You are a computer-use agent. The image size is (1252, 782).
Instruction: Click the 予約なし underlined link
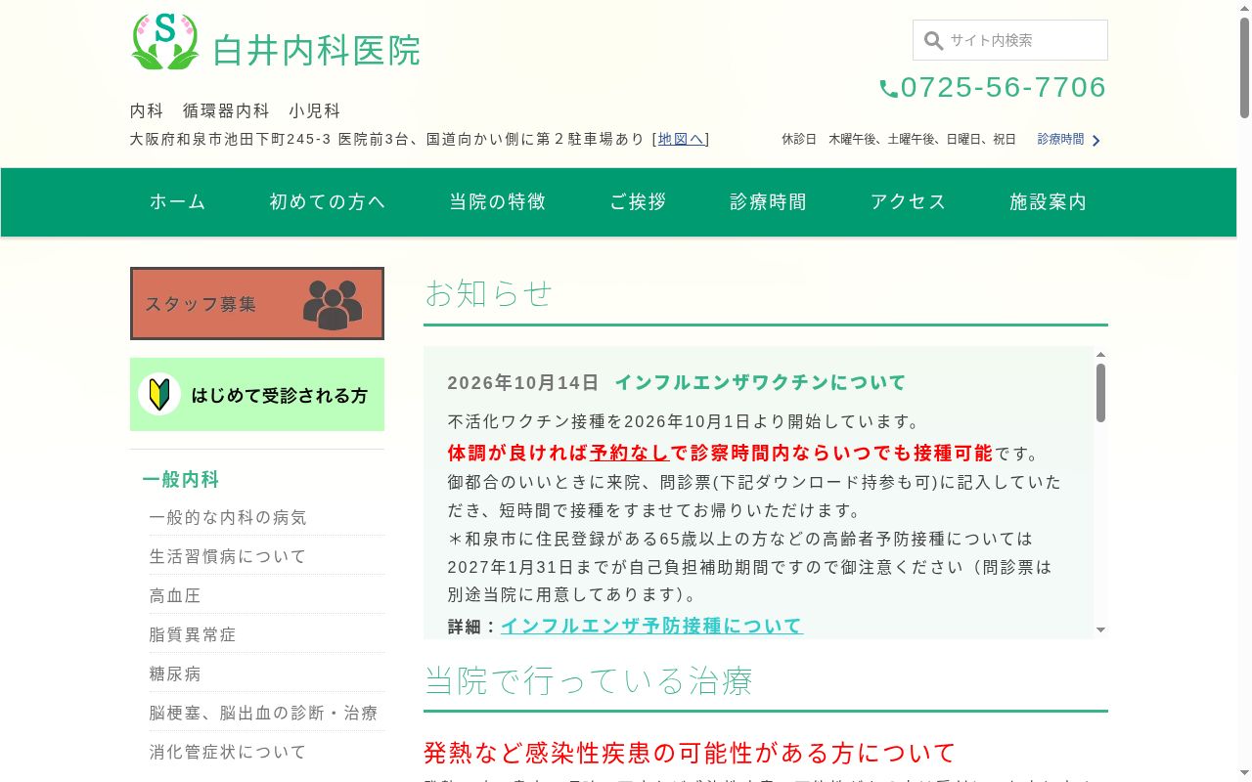click(x=630, y=453)
